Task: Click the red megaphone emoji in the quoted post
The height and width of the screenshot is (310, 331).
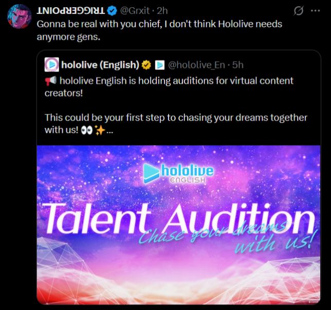Action: click(51, 81)
